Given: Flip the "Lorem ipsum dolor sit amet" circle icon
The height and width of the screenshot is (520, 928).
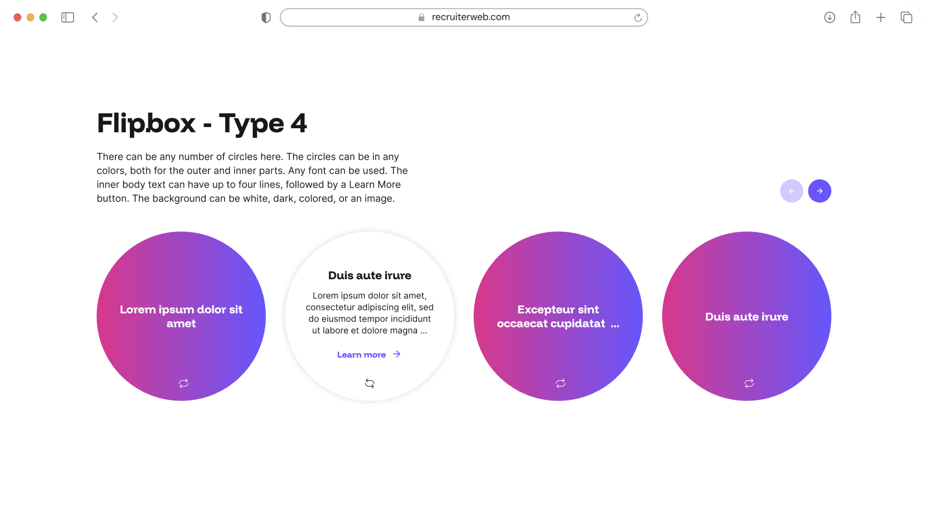Looking at the screenshot, I should (184, 383).
